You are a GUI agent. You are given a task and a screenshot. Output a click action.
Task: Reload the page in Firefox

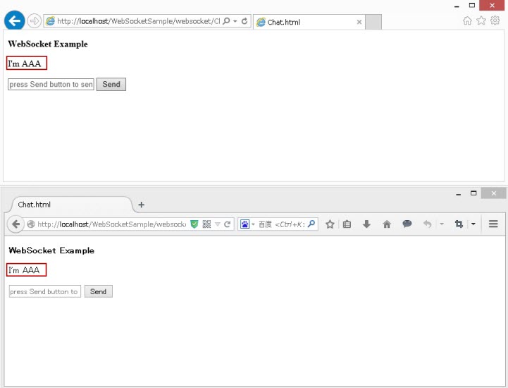228,224
